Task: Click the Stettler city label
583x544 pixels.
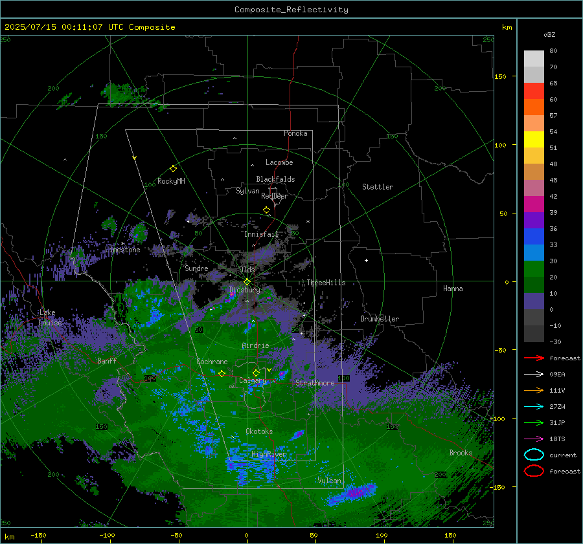Action: (x=378, y=187)
